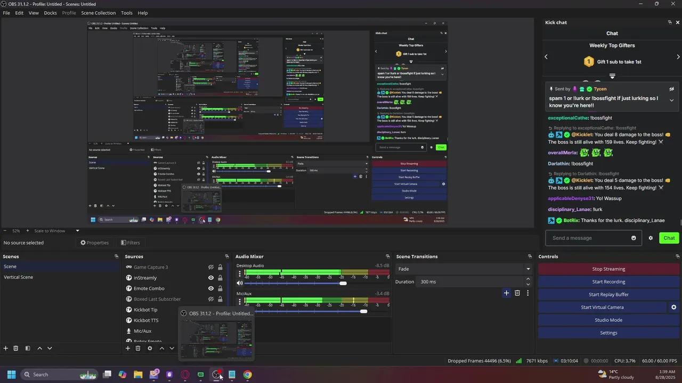This screenshot has height=383, width=682.
Task: Open Mic/Aux three-dot options menu
Action: point(240,302)
